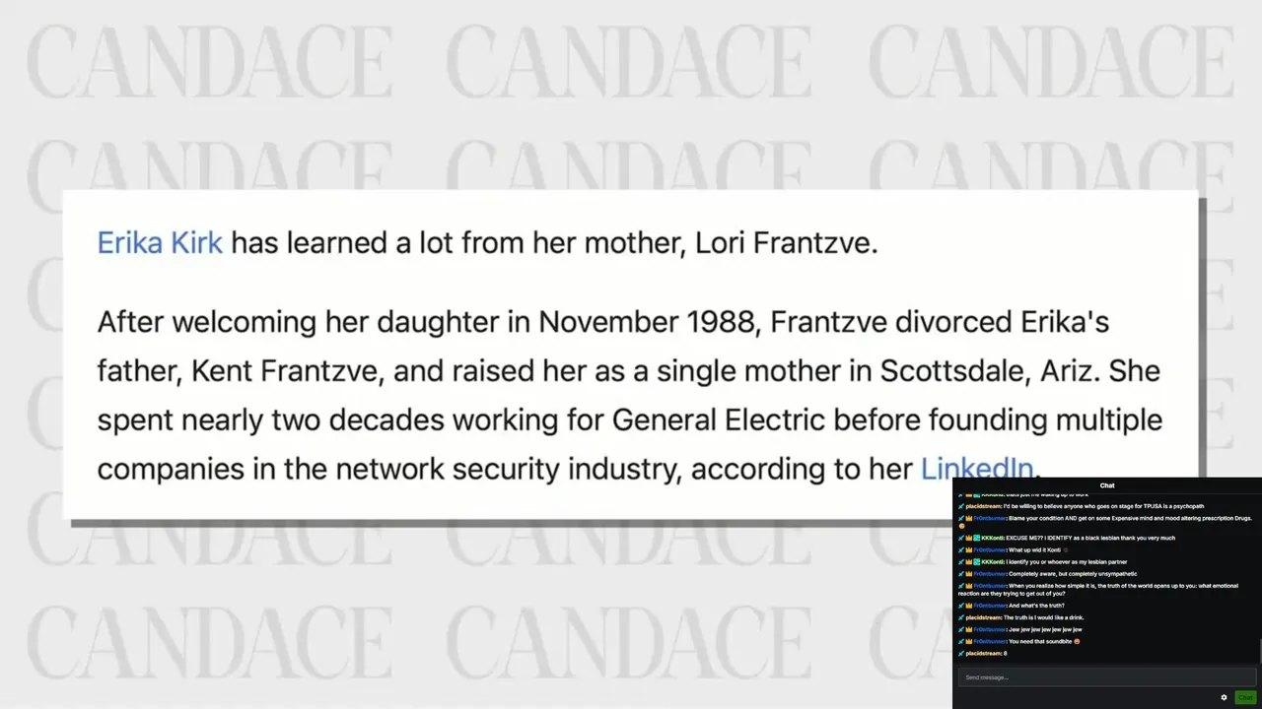Open the Erika Kirk hyperlink
This screenshot has width=1262, height=709.
[160, 242]
